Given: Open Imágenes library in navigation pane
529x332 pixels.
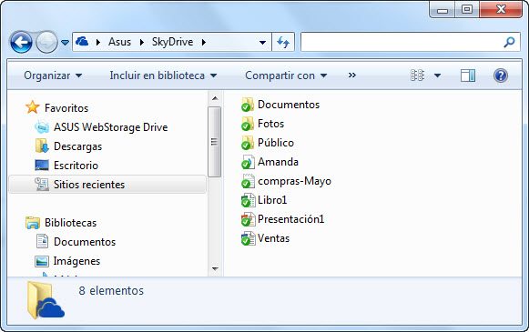Looking at the screenshot, I should pyautogui.click(x=76, y=261).
